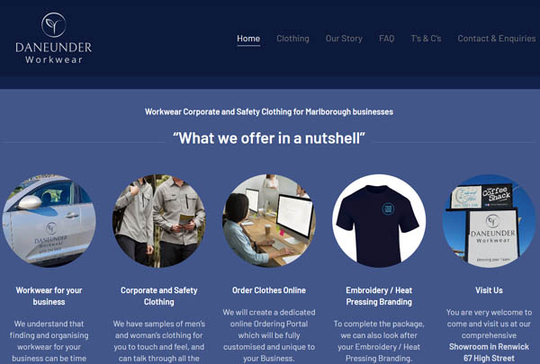The height and width of the screenshot is (364, 540).
Task: Click the office computers circular image
Action: click(269, 220)
